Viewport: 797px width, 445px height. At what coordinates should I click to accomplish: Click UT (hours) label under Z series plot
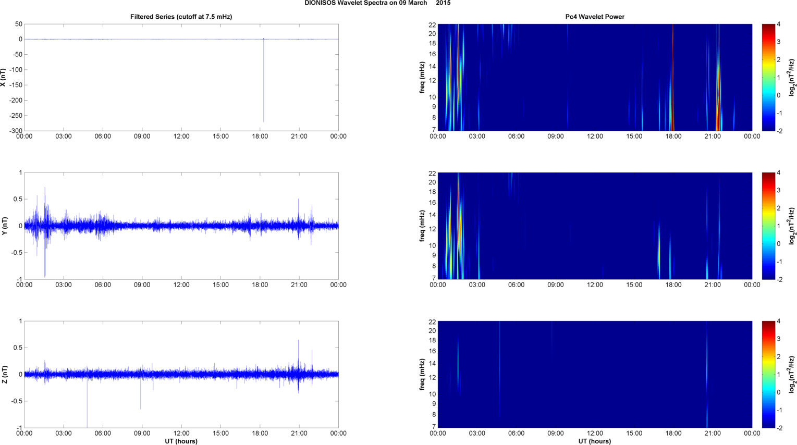(181, 441)
